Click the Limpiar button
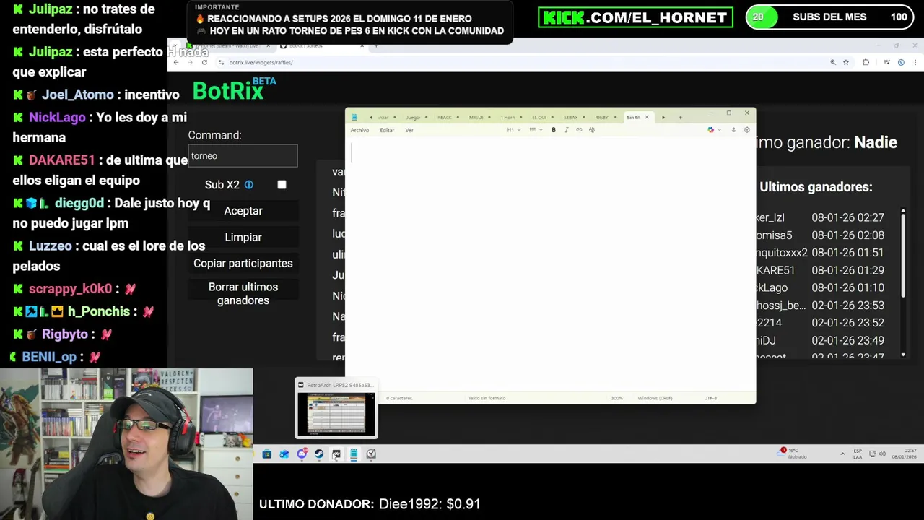Image resolution: width=924 pixels, height=520 pixels. click(x=243, y=237)
